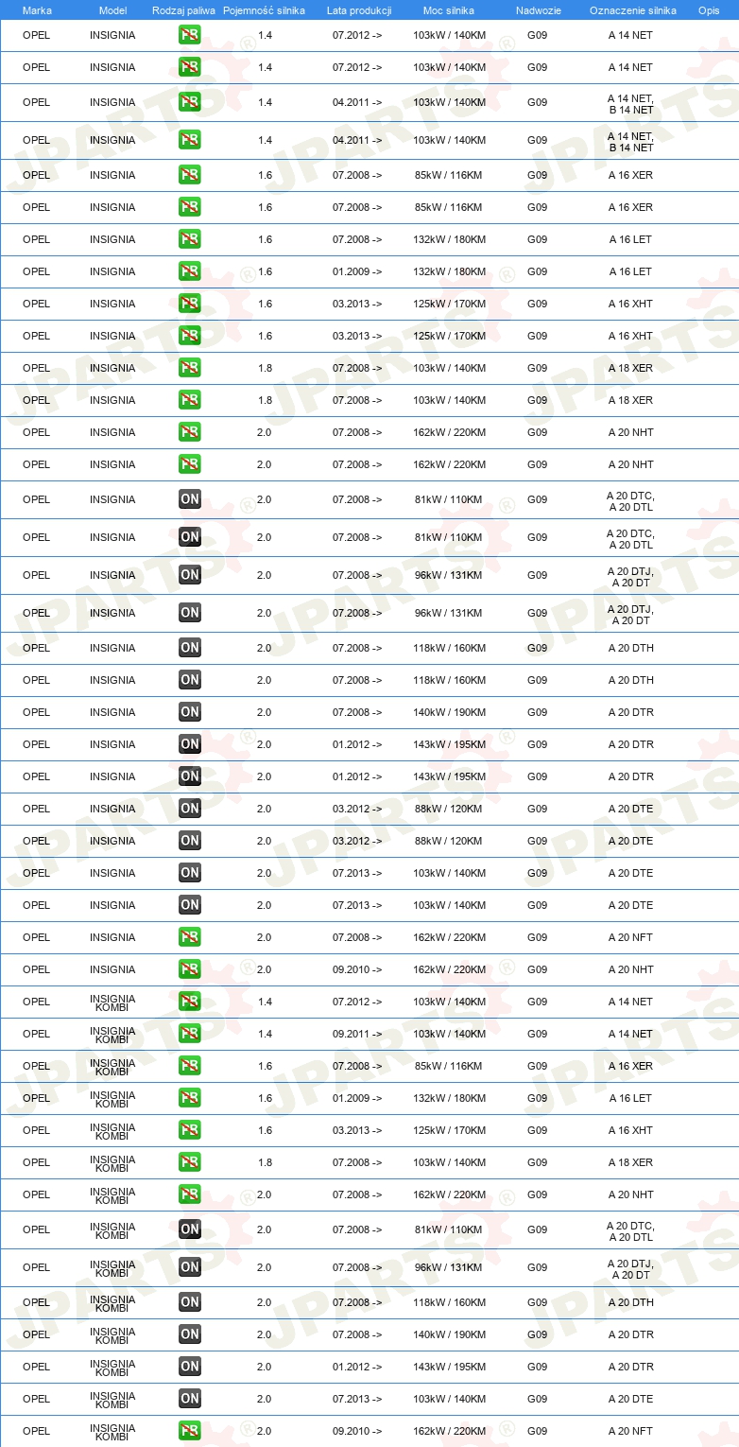Click the Lata produkcji column header

[x=359, y=10]
